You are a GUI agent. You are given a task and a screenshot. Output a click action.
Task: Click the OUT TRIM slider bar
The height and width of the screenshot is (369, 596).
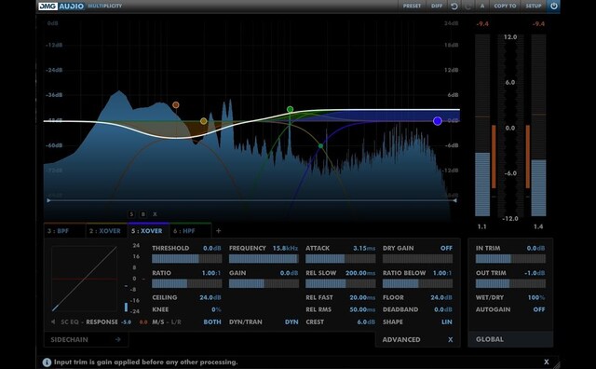click(510, 283)
